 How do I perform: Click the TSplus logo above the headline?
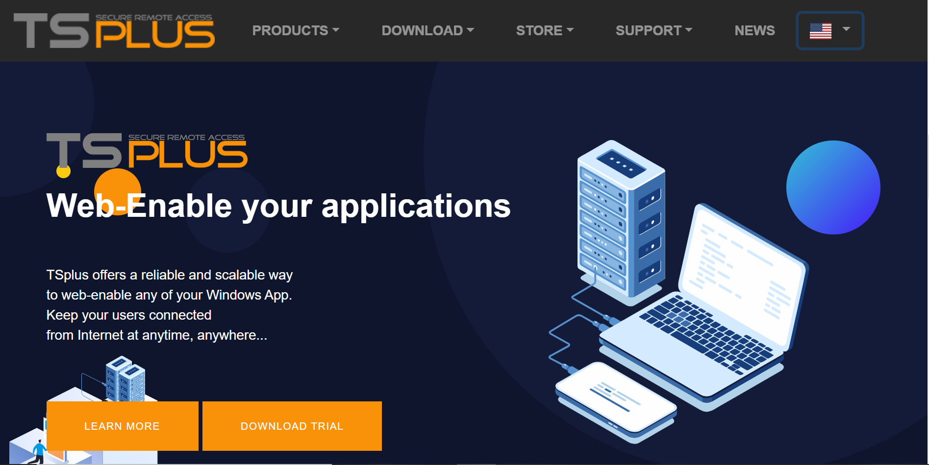point(147,151)
